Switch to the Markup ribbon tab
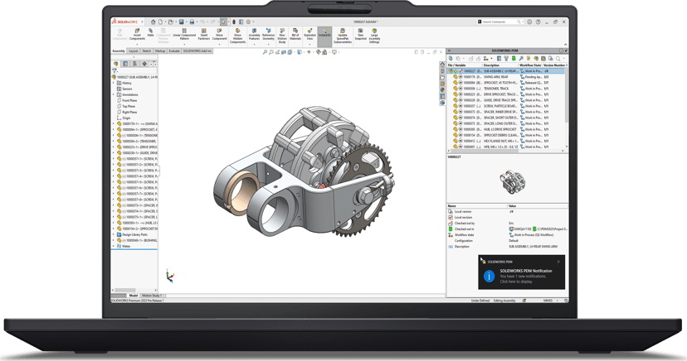 pos(160,51)
